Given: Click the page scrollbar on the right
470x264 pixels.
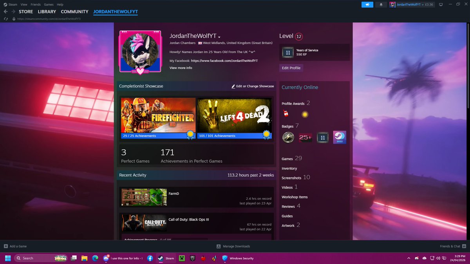Looking at the screenshot, I should [468, 66].
